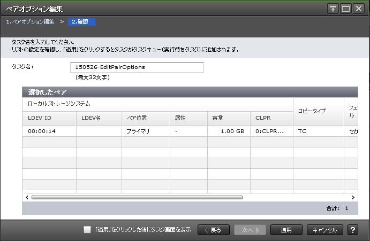Click the ローカルストレージシステム group header
Image resolution: width=370 pixels, height=241 pixels.
click(157, 104)
